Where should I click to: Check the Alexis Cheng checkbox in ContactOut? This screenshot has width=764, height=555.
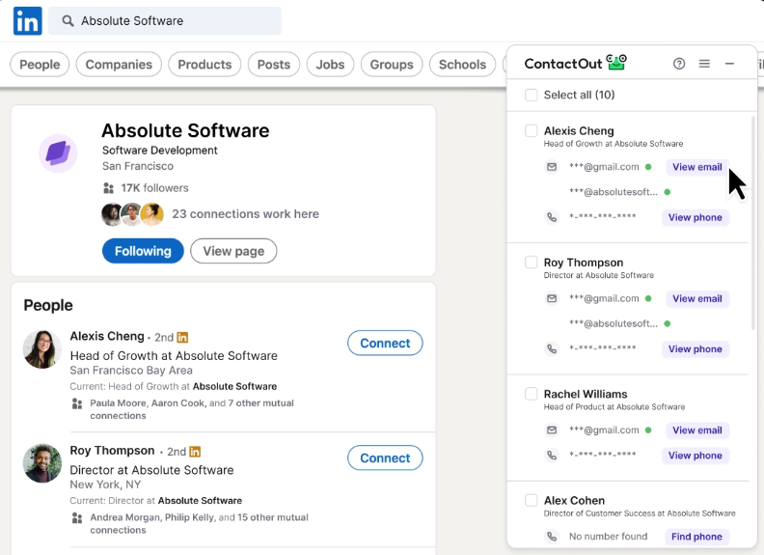tap(532, 130)
